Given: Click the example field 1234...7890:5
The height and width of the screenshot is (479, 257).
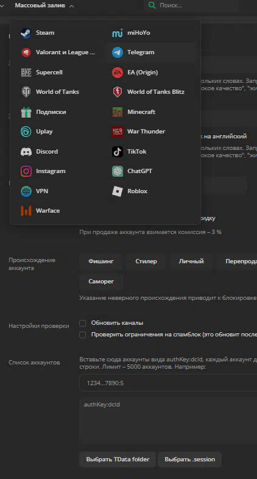Looking at the screenshot, I should (168, 383).
